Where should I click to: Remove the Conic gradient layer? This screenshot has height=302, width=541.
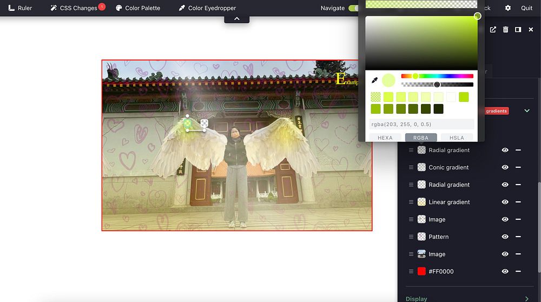(x=518, y=167)
